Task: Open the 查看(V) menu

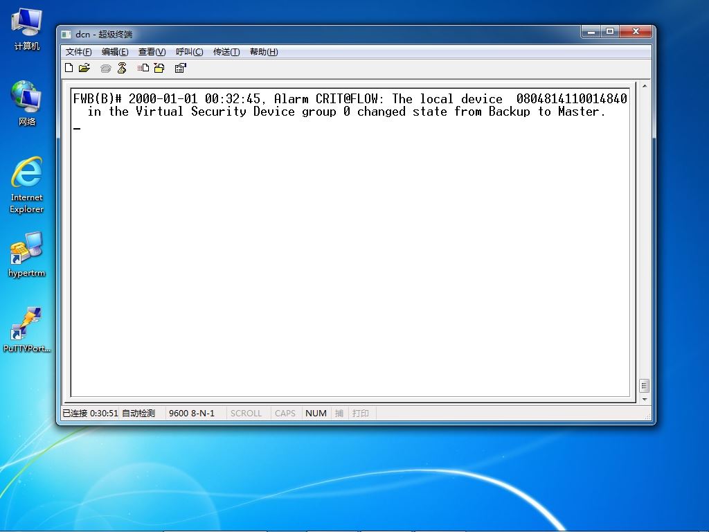Action: pyautogui.click(x=152, y=52)
